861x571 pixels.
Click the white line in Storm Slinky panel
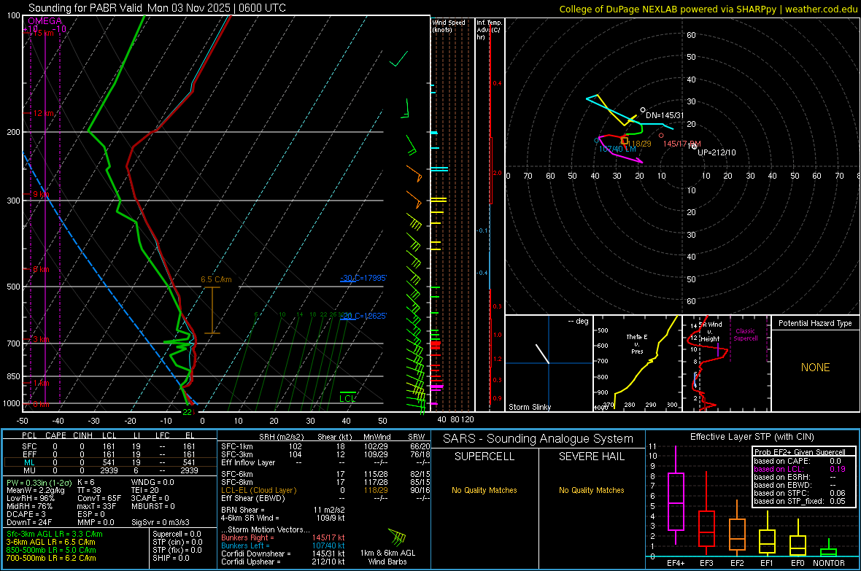click(543, 354)
